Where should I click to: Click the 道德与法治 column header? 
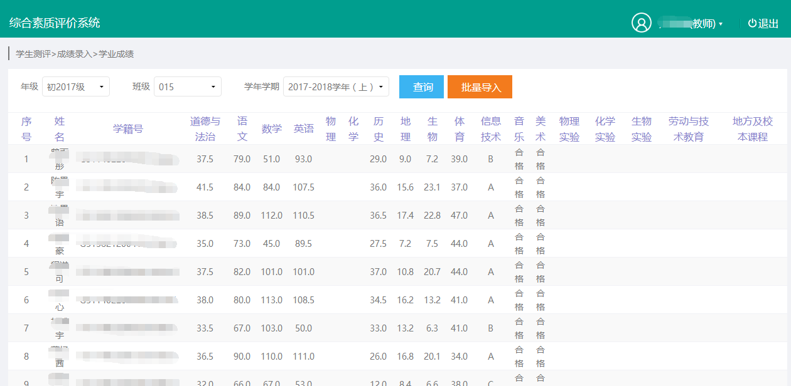(205, 128)
